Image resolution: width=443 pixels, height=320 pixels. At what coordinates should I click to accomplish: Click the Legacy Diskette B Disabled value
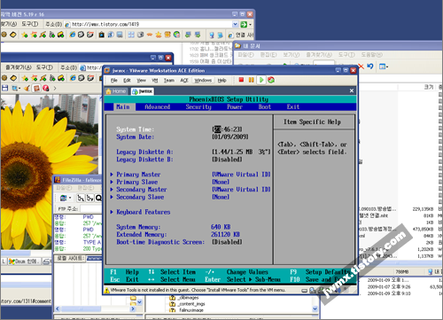point(227,160)
